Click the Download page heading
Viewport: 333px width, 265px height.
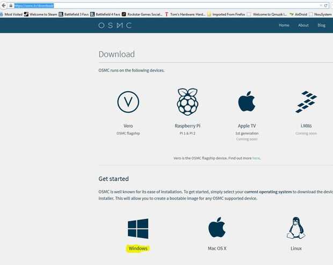click(x=117, y=54)
